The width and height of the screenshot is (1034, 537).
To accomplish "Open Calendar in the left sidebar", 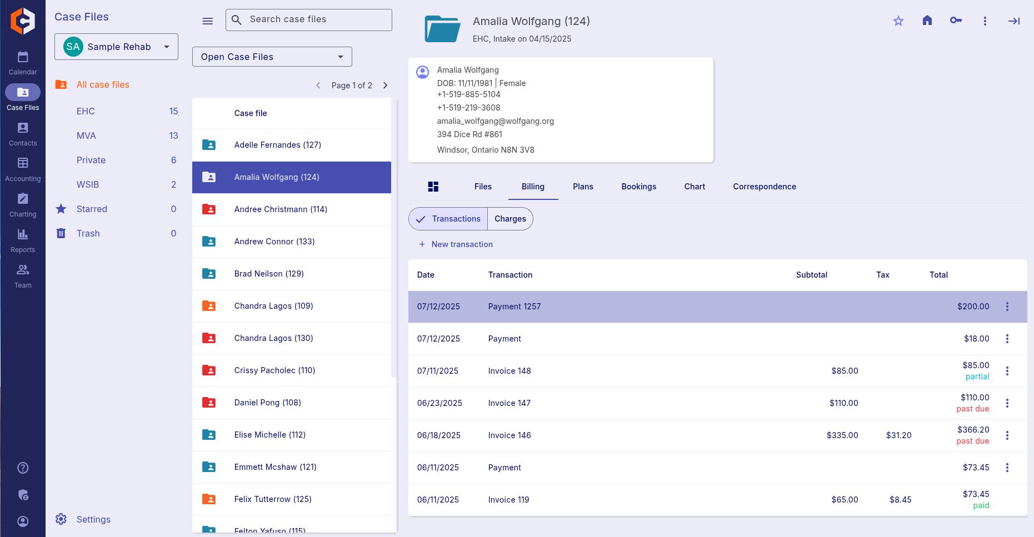I will coord(23,63).
